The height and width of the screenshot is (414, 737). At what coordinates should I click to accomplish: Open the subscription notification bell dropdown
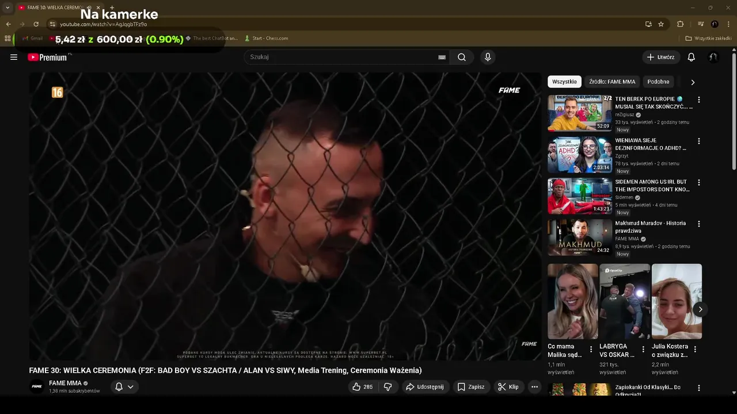click(x=124, y=387)
